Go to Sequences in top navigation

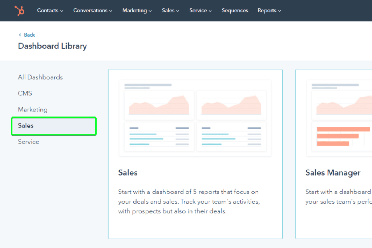tap(235, 11)
